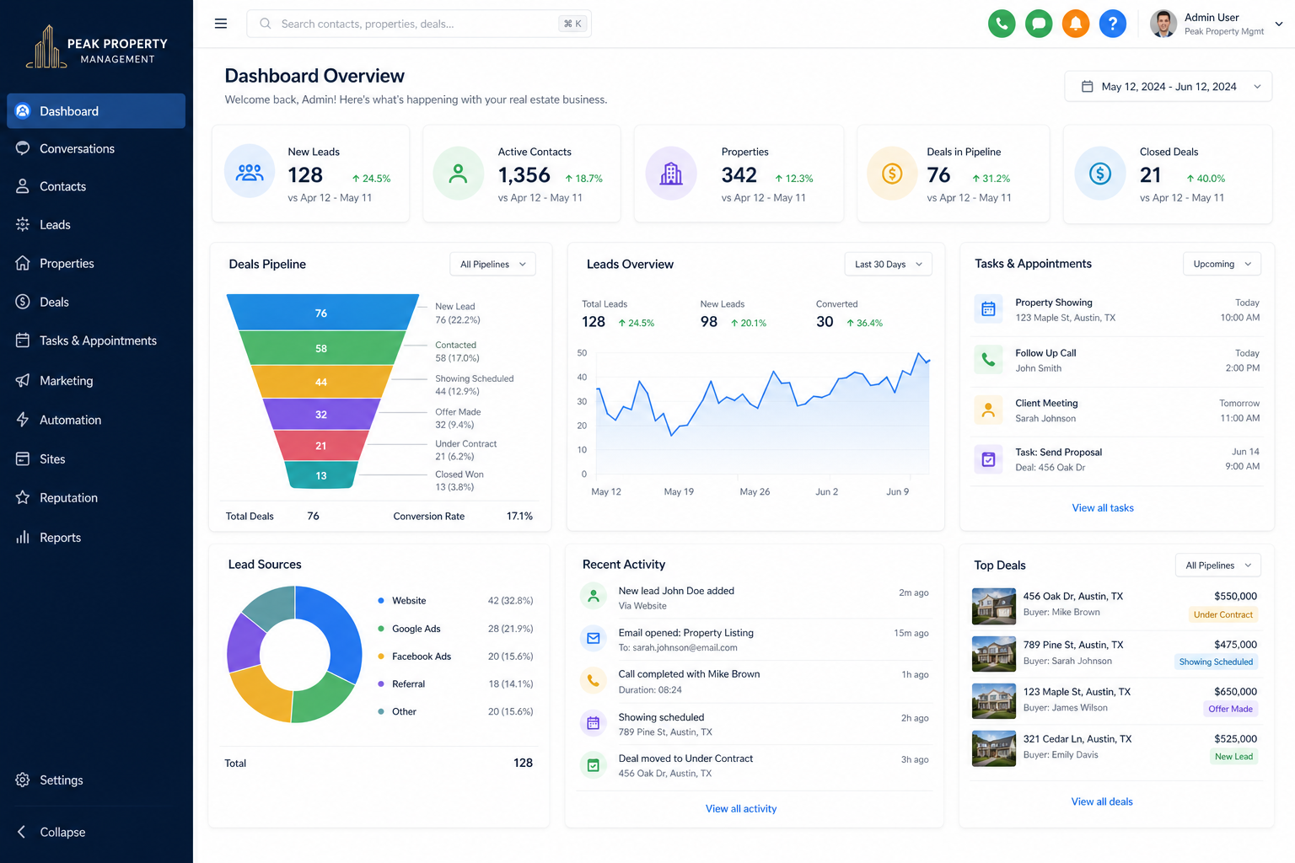
Task: Open Deals Pipeline All Pipelines dropdown
Action: (x=492, y=265)
